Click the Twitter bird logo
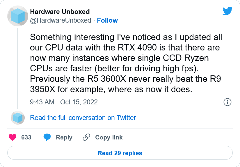This screenshot has height=167, width=240. [x=227, y=11]
